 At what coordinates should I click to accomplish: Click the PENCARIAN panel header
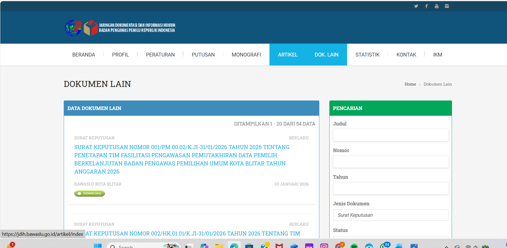coord(391,108)
